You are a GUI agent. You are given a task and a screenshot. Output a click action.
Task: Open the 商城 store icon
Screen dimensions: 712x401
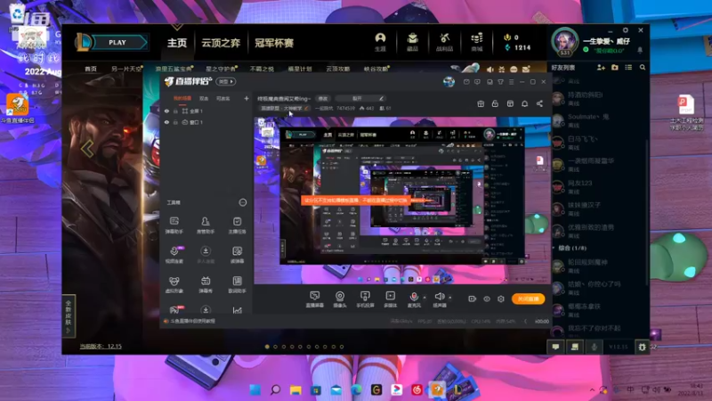[476, 42]
